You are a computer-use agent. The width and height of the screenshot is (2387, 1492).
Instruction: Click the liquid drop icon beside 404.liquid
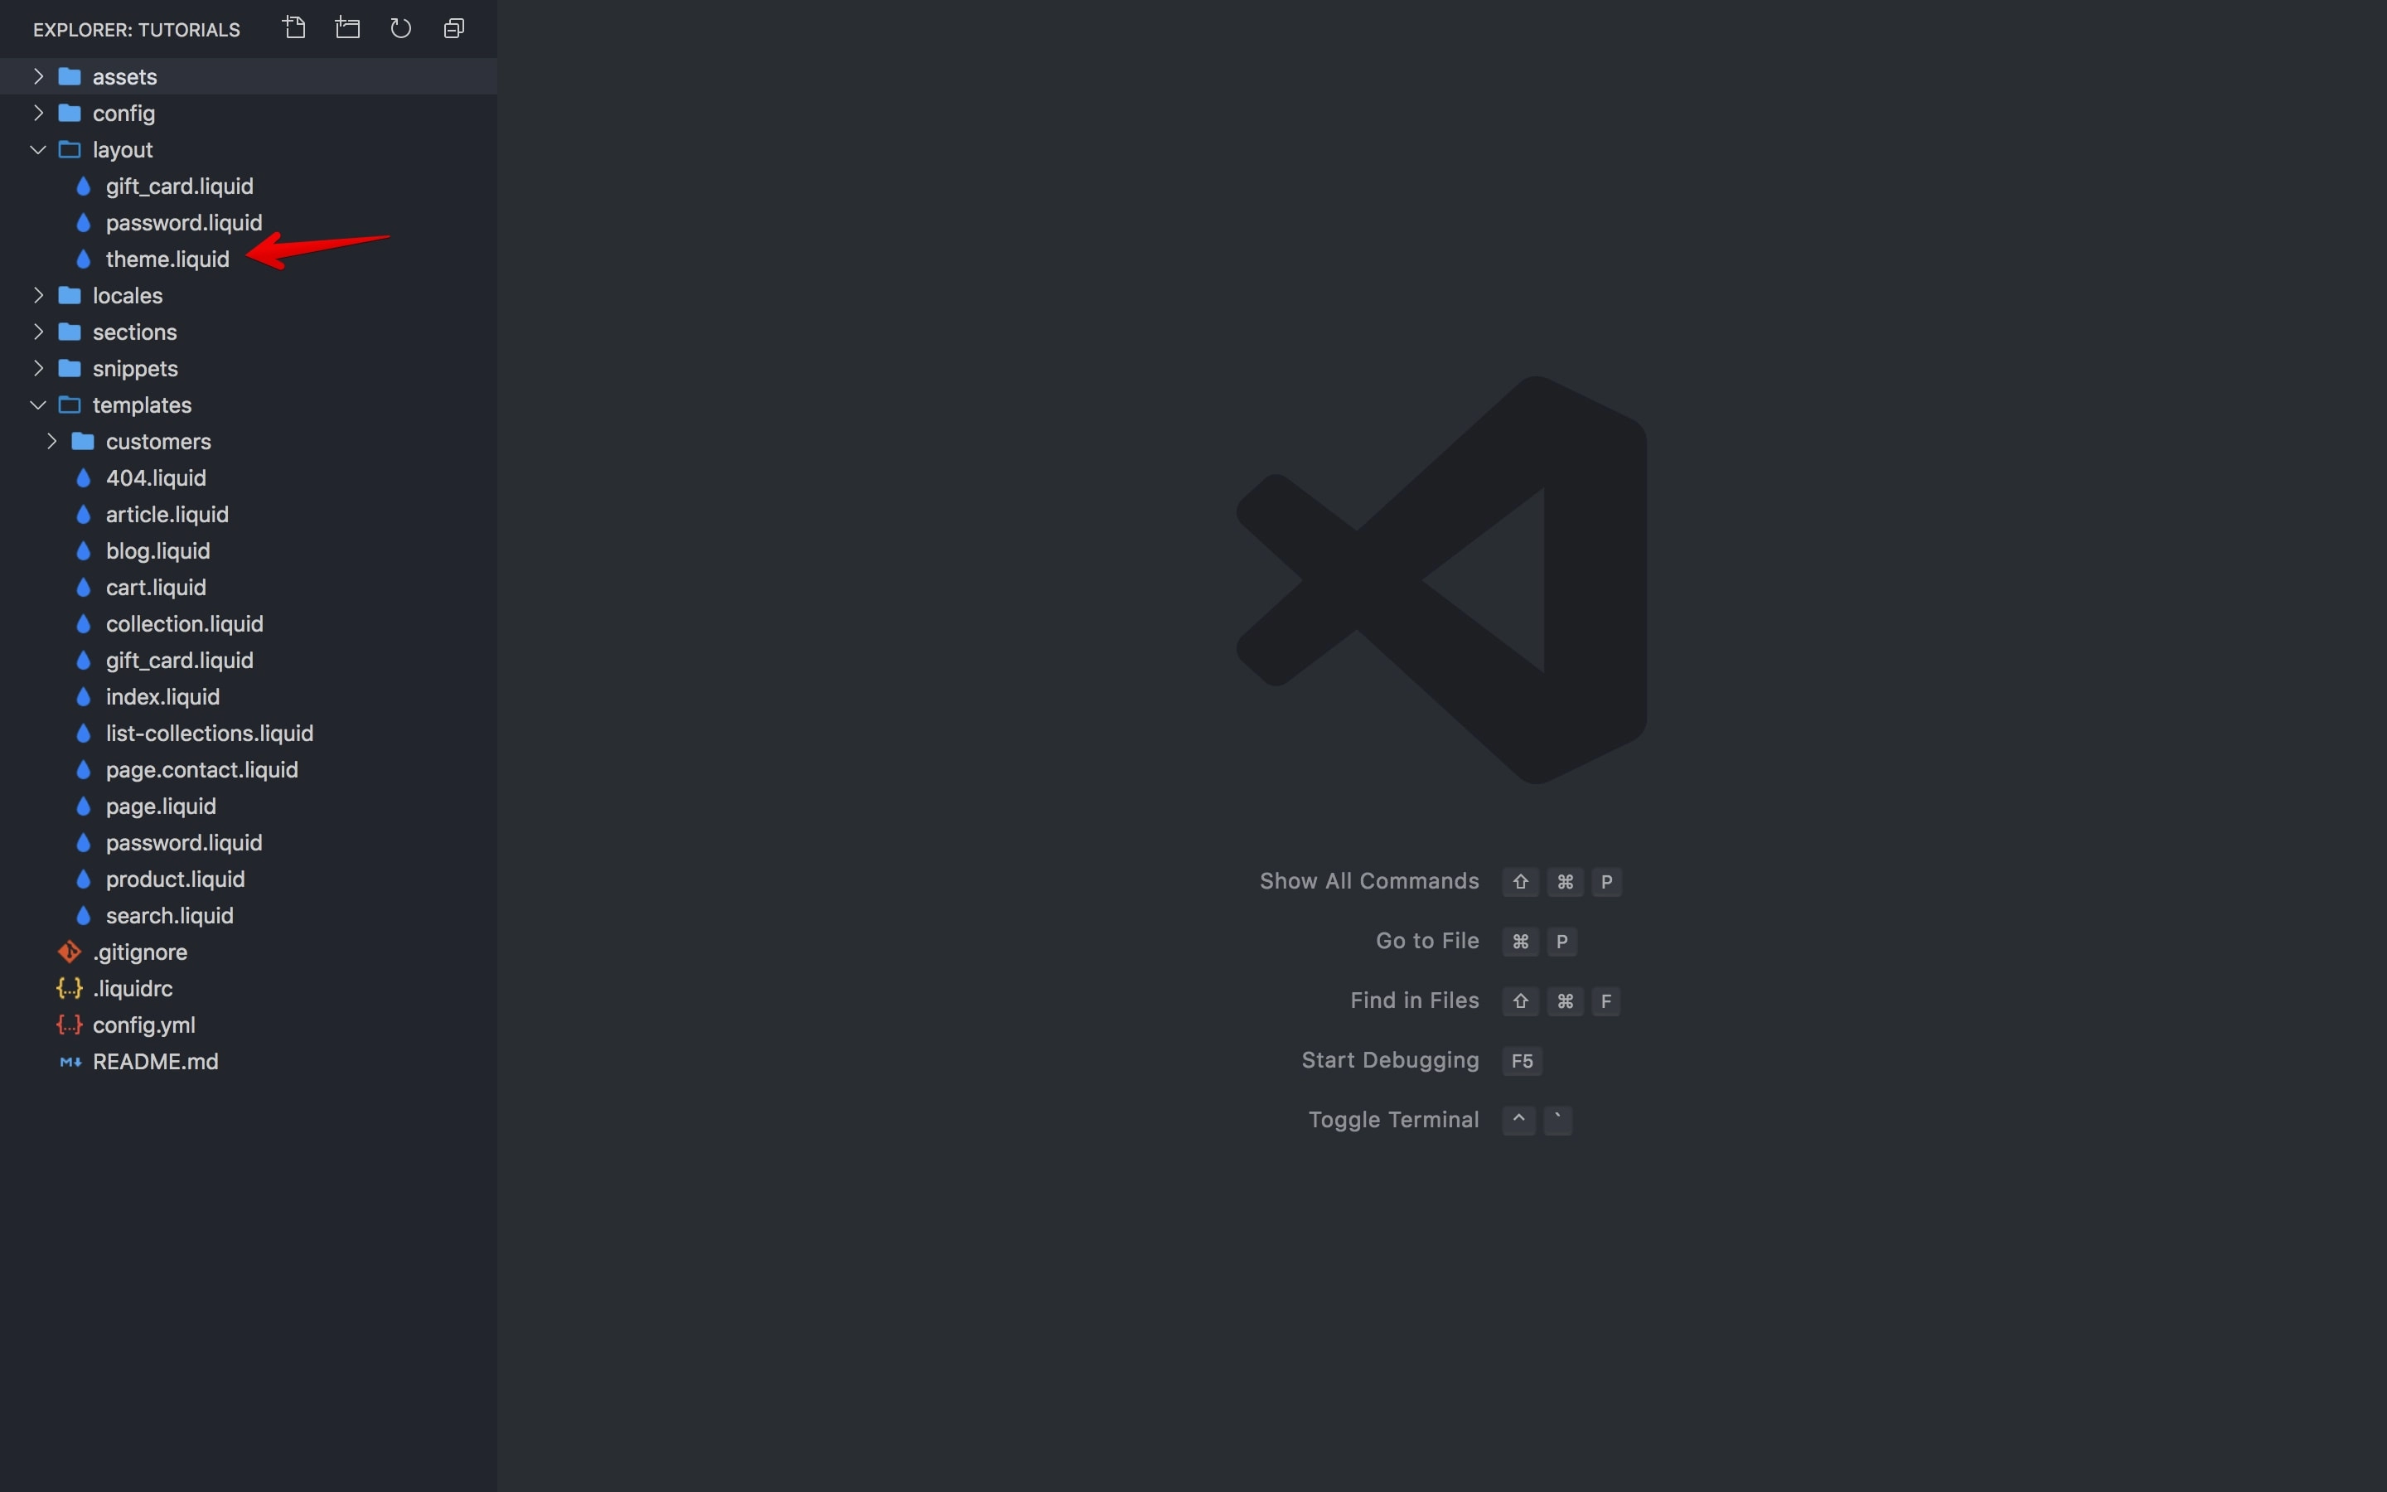tap(84, 477)
